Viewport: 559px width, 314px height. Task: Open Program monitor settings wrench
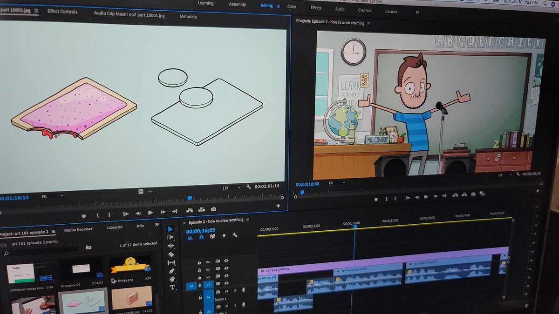pos(517,174)
